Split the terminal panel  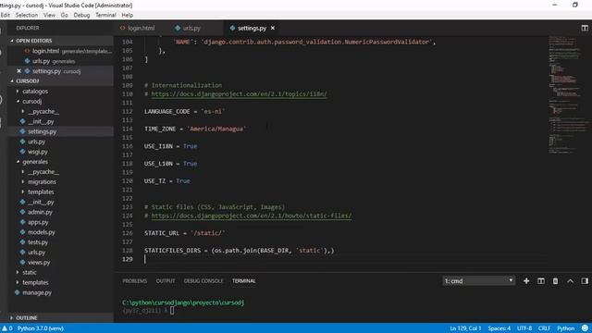540,281
